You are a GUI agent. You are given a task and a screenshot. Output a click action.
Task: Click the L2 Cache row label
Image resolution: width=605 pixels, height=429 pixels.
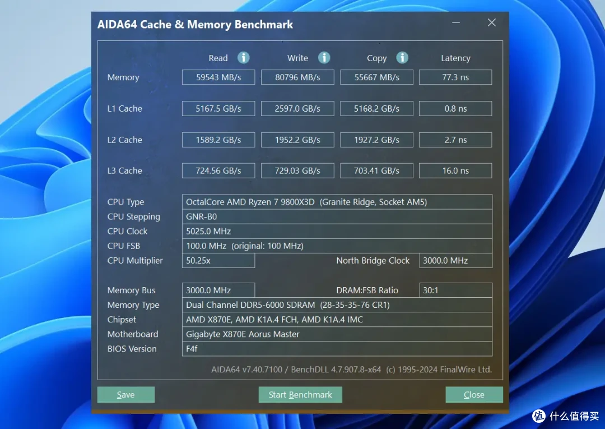click(x=124, y=140)
